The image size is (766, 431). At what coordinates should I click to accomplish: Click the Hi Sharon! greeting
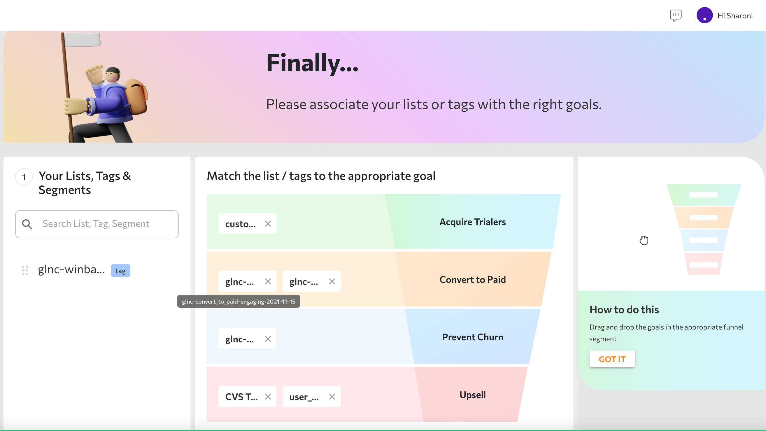pyautogui.click(x=735, y=15)
